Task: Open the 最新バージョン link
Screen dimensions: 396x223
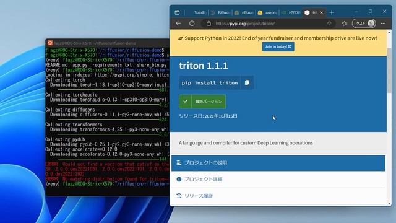Action: [209, 102]
